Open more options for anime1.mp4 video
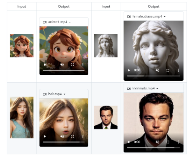 coord(83,65)
